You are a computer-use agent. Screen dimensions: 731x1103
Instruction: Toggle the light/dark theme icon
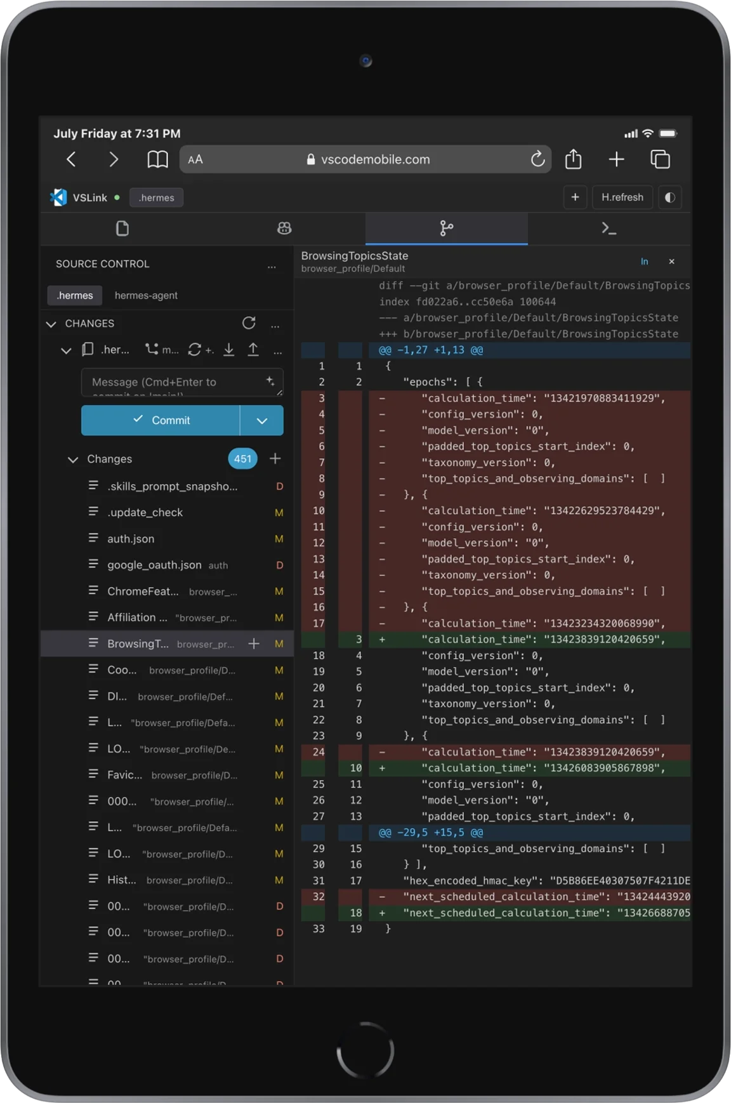[669, 197]
